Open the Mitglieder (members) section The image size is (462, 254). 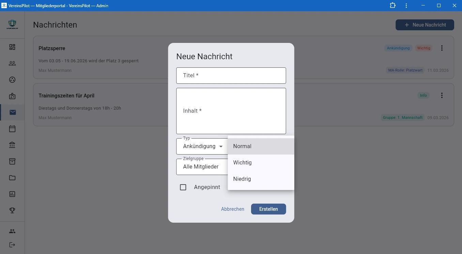coord(12,63)
